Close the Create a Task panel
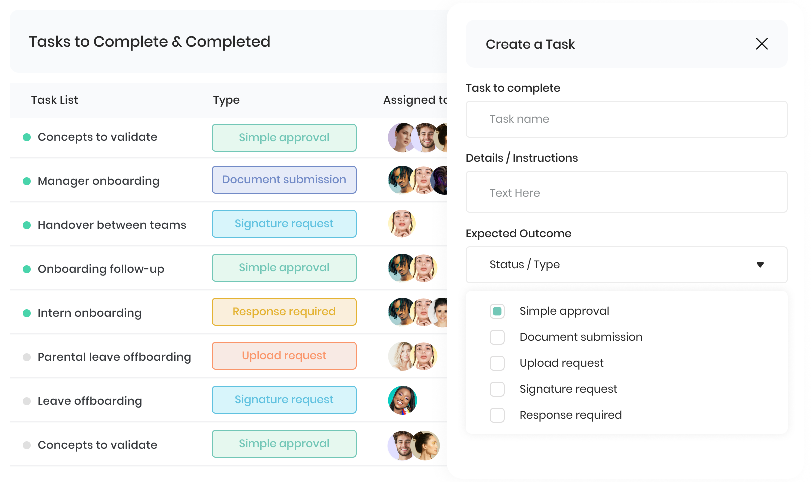Screen dimensions: 811x482 click(x=762, y=44)
